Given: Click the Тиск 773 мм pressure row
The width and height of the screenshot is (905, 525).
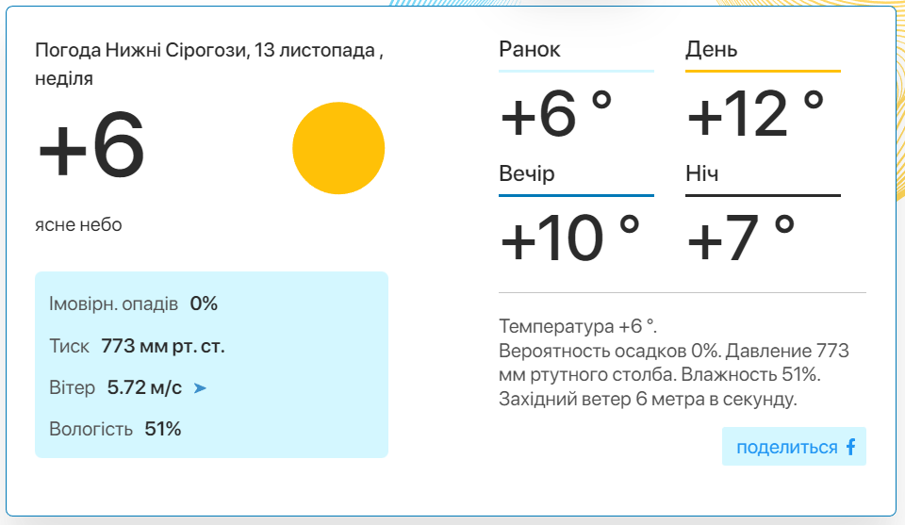Looking at the screenshot, I should pos(137,346).
